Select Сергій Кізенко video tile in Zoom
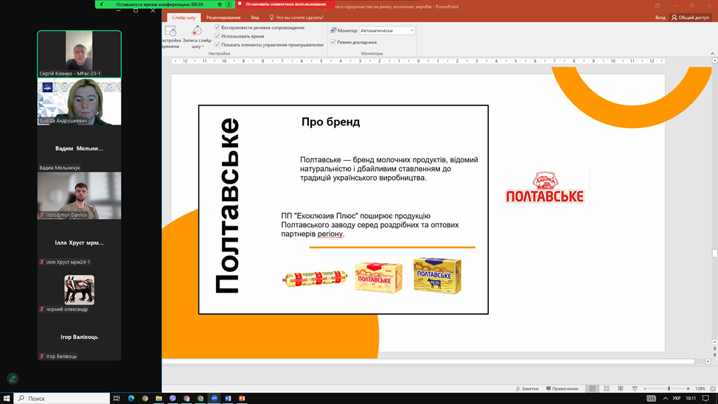718x404 pixels. [x=79, y=54]
